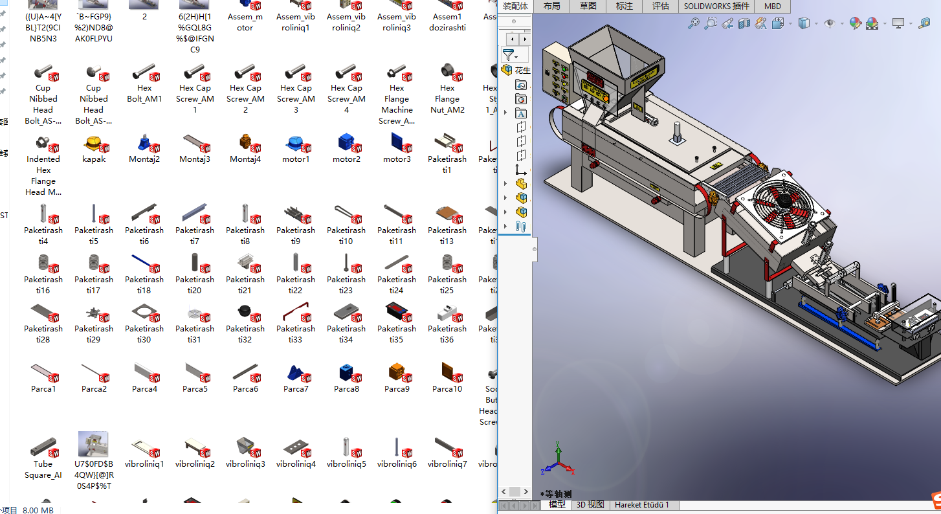941x514 pixels.
Task: Click the Zoom to Fit icon
Action: click(694, 23)
